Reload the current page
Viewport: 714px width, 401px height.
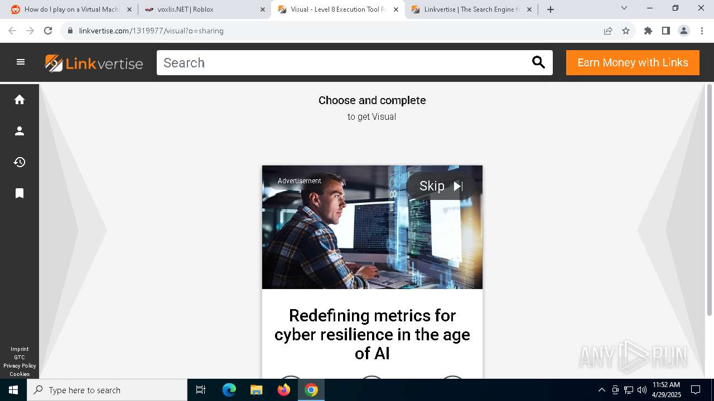coord(48,31)
